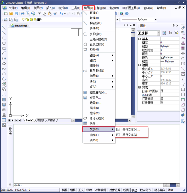Viewport: 187px width, 193px height.
Task: Select the Table tool in left toolbar
Action: pyautogui.click(x=4, y=120)
